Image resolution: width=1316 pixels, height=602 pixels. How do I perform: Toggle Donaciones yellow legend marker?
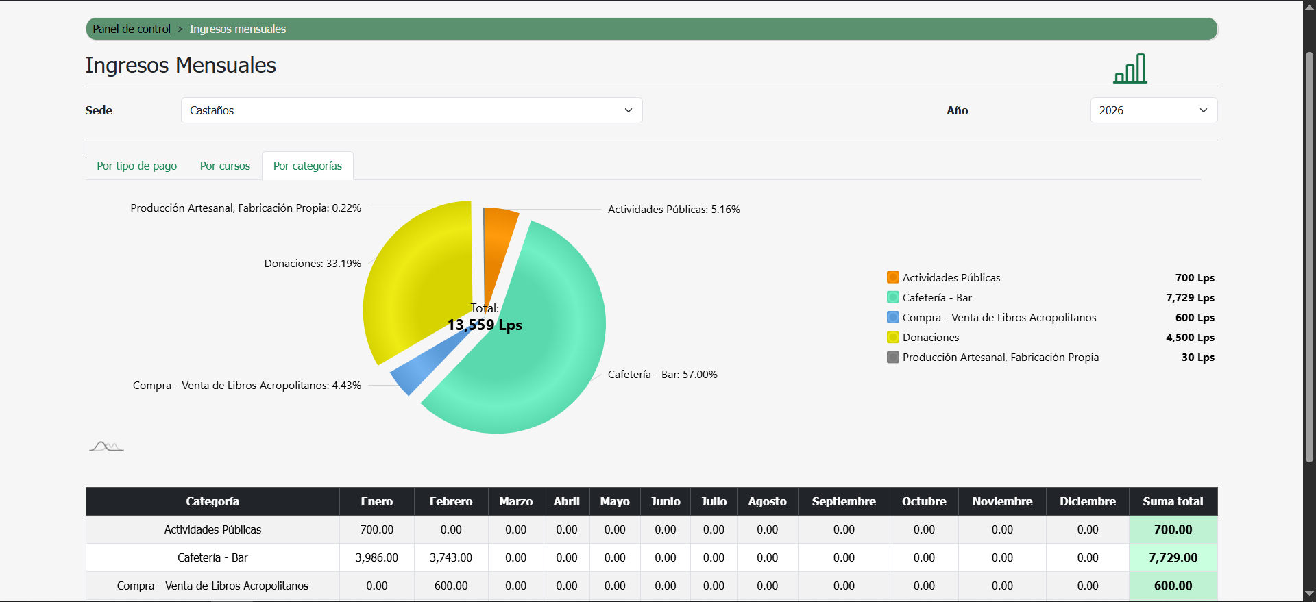892,337
